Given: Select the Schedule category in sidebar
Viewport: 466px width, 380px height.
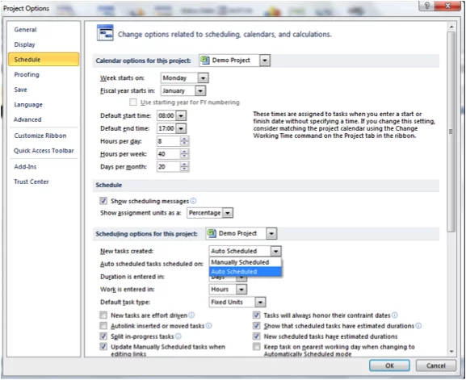Looking at the screenshot, I should (44, 60).
